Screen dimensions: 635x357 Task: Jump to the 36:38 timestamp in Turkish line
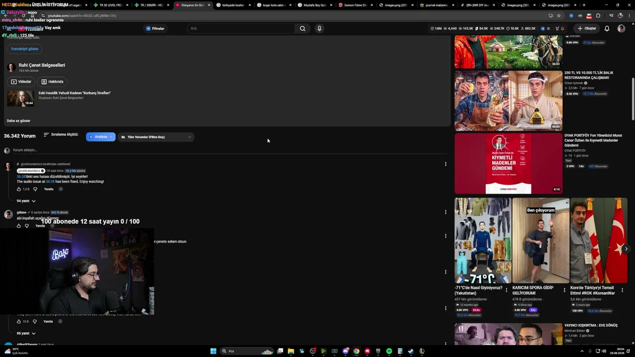click(21, 177)
